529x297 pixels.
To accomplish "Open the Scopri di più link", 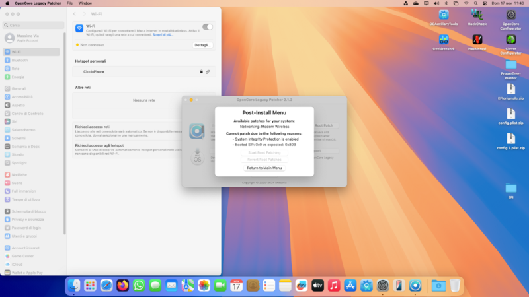I will click(x=162, y=35).
